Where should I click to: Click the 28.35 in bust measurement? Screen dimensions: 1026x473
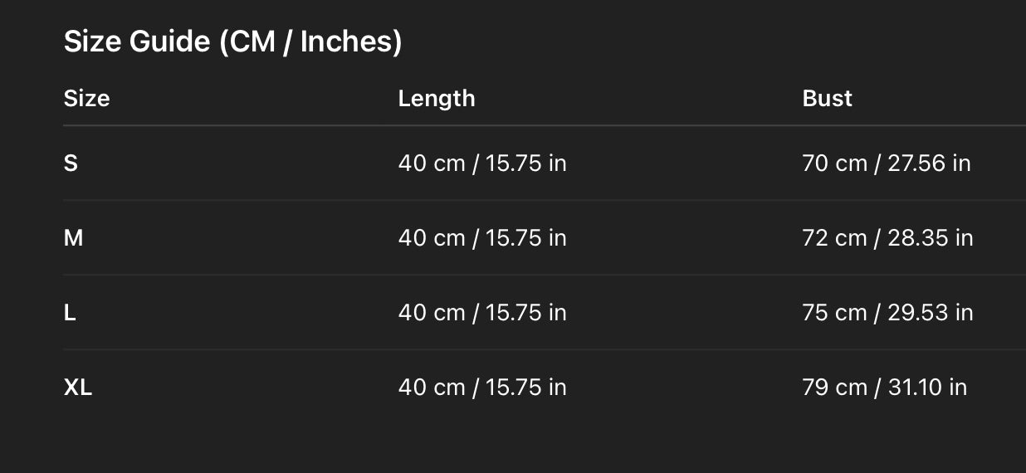930,238
